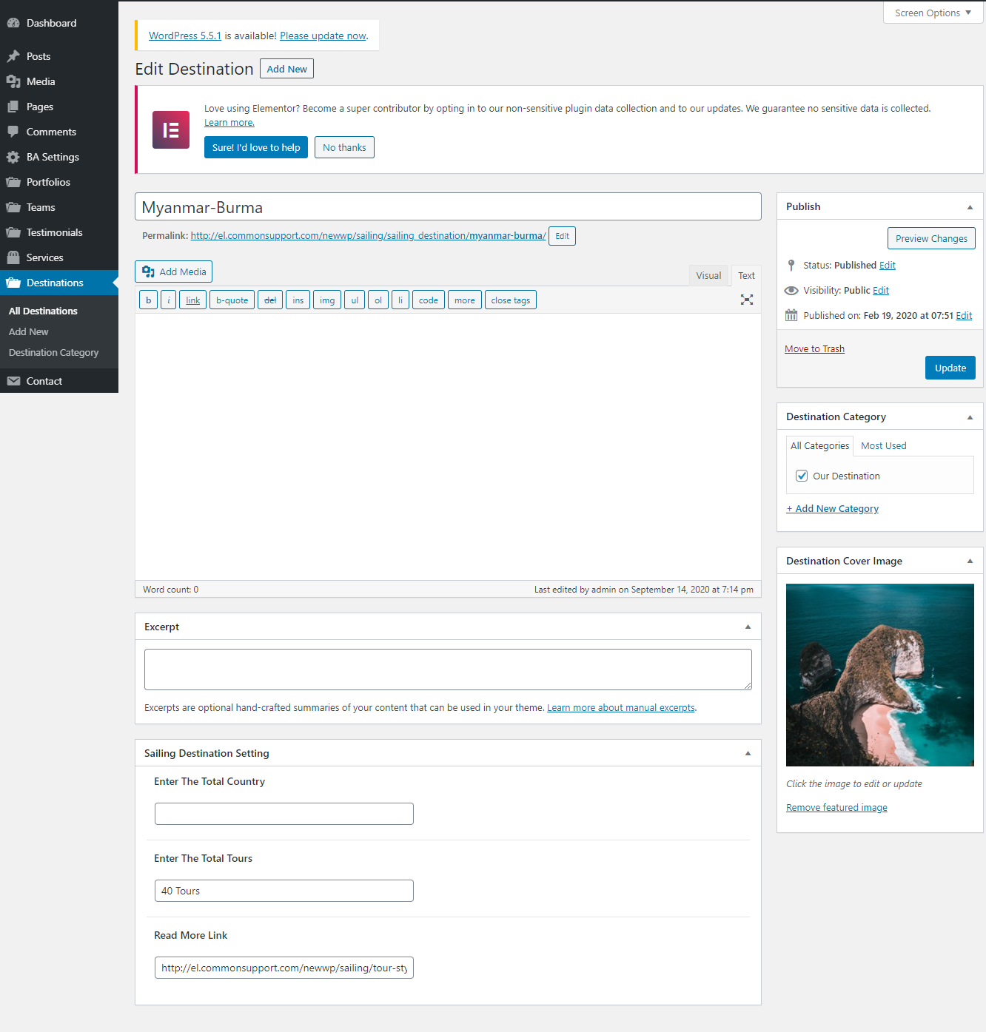The width and height of the screenshot is (986, 1032).
Task: Open Posts via the pushpin icon
Action: (13, 56)
